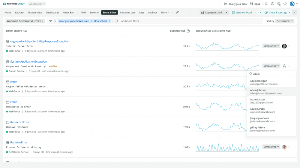The height and width of the screenshot is (168, 300).
Task: Click the Add more filters field
Action: (130, 21)
